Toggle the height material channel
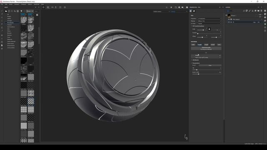Screen dimensions: 267x150 pyautogui.click(x=199, y=45)
